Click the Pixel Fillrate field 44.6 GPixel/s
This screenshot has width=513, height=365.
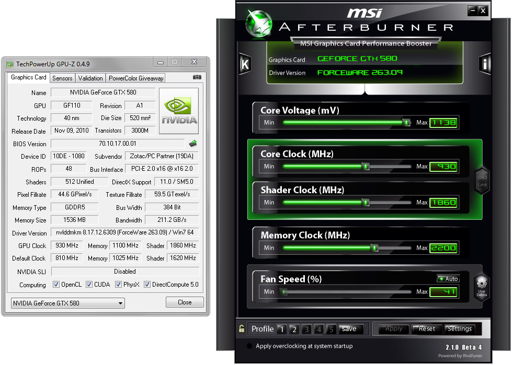click(x=75, y=194)
